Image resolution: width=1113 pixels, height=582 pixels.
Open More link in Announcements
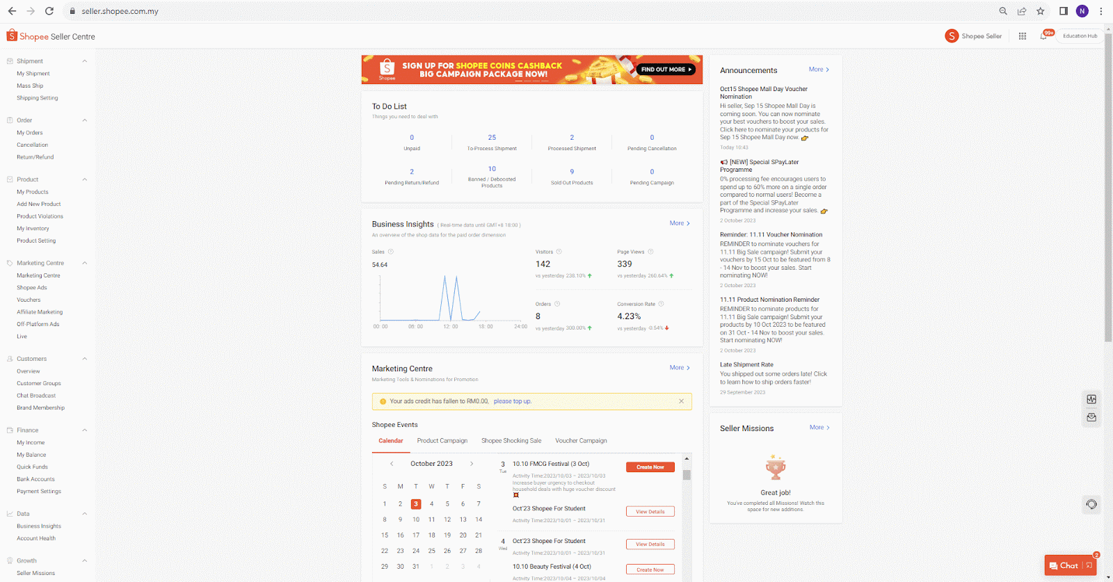819,70
